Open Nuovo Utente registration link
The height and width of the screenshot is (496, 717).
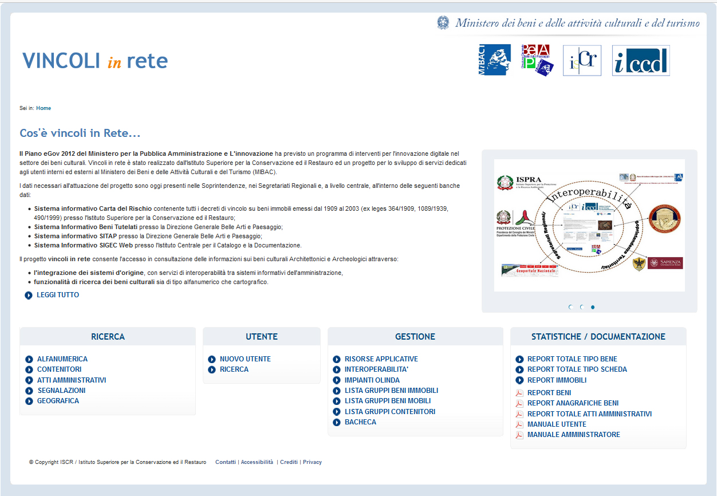pos(245,359)
